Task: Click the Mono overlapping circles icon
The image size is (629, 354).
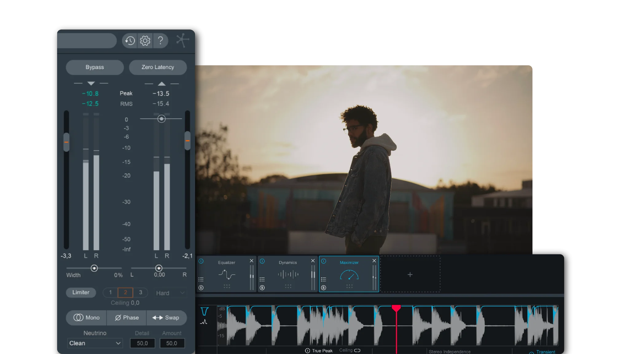Action: (x=78, y=317)
